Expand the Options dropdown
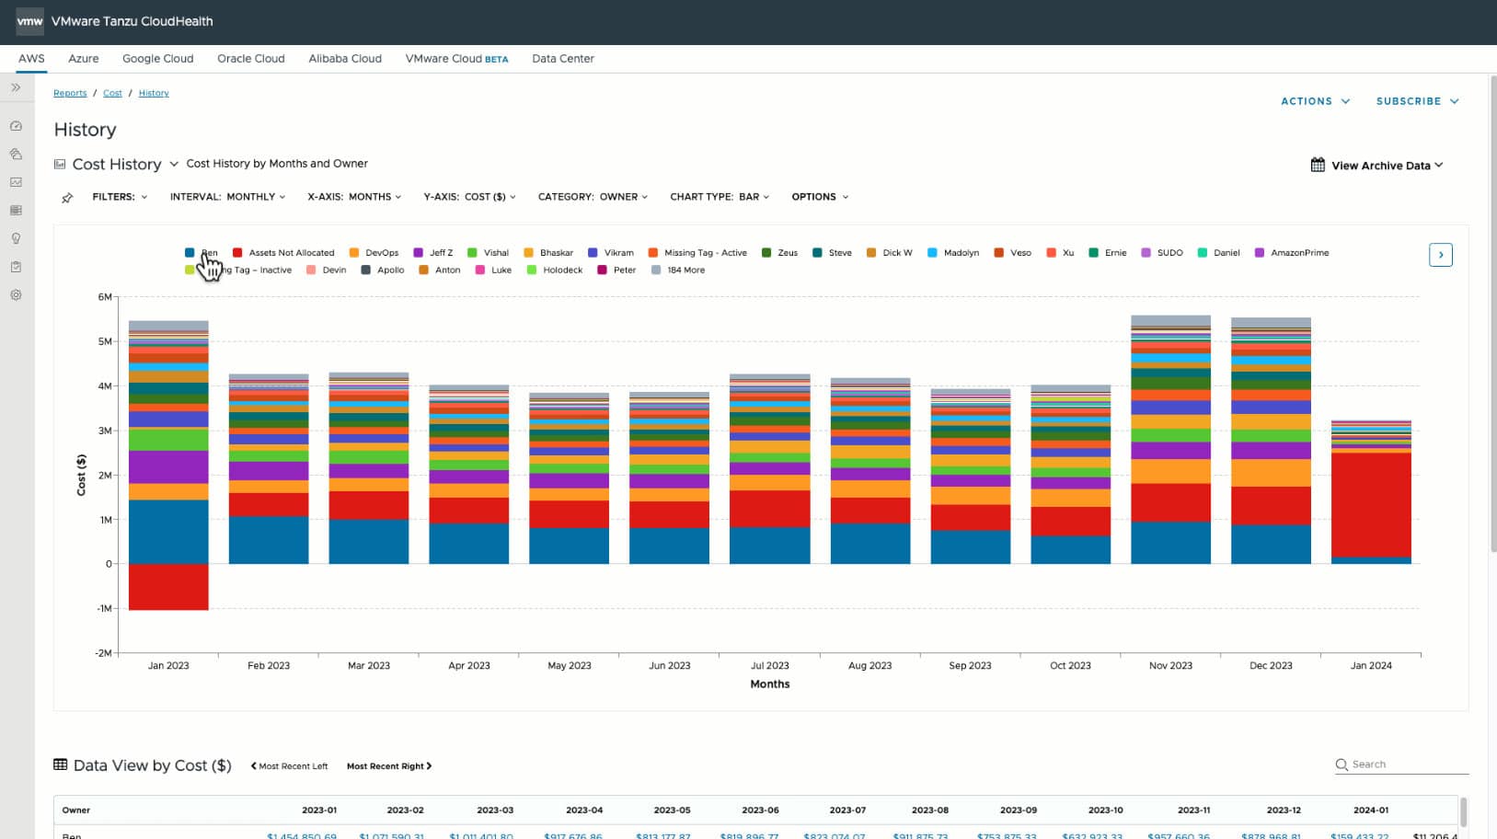Viewport: 1497px width, 839px height. coord(820,197)
